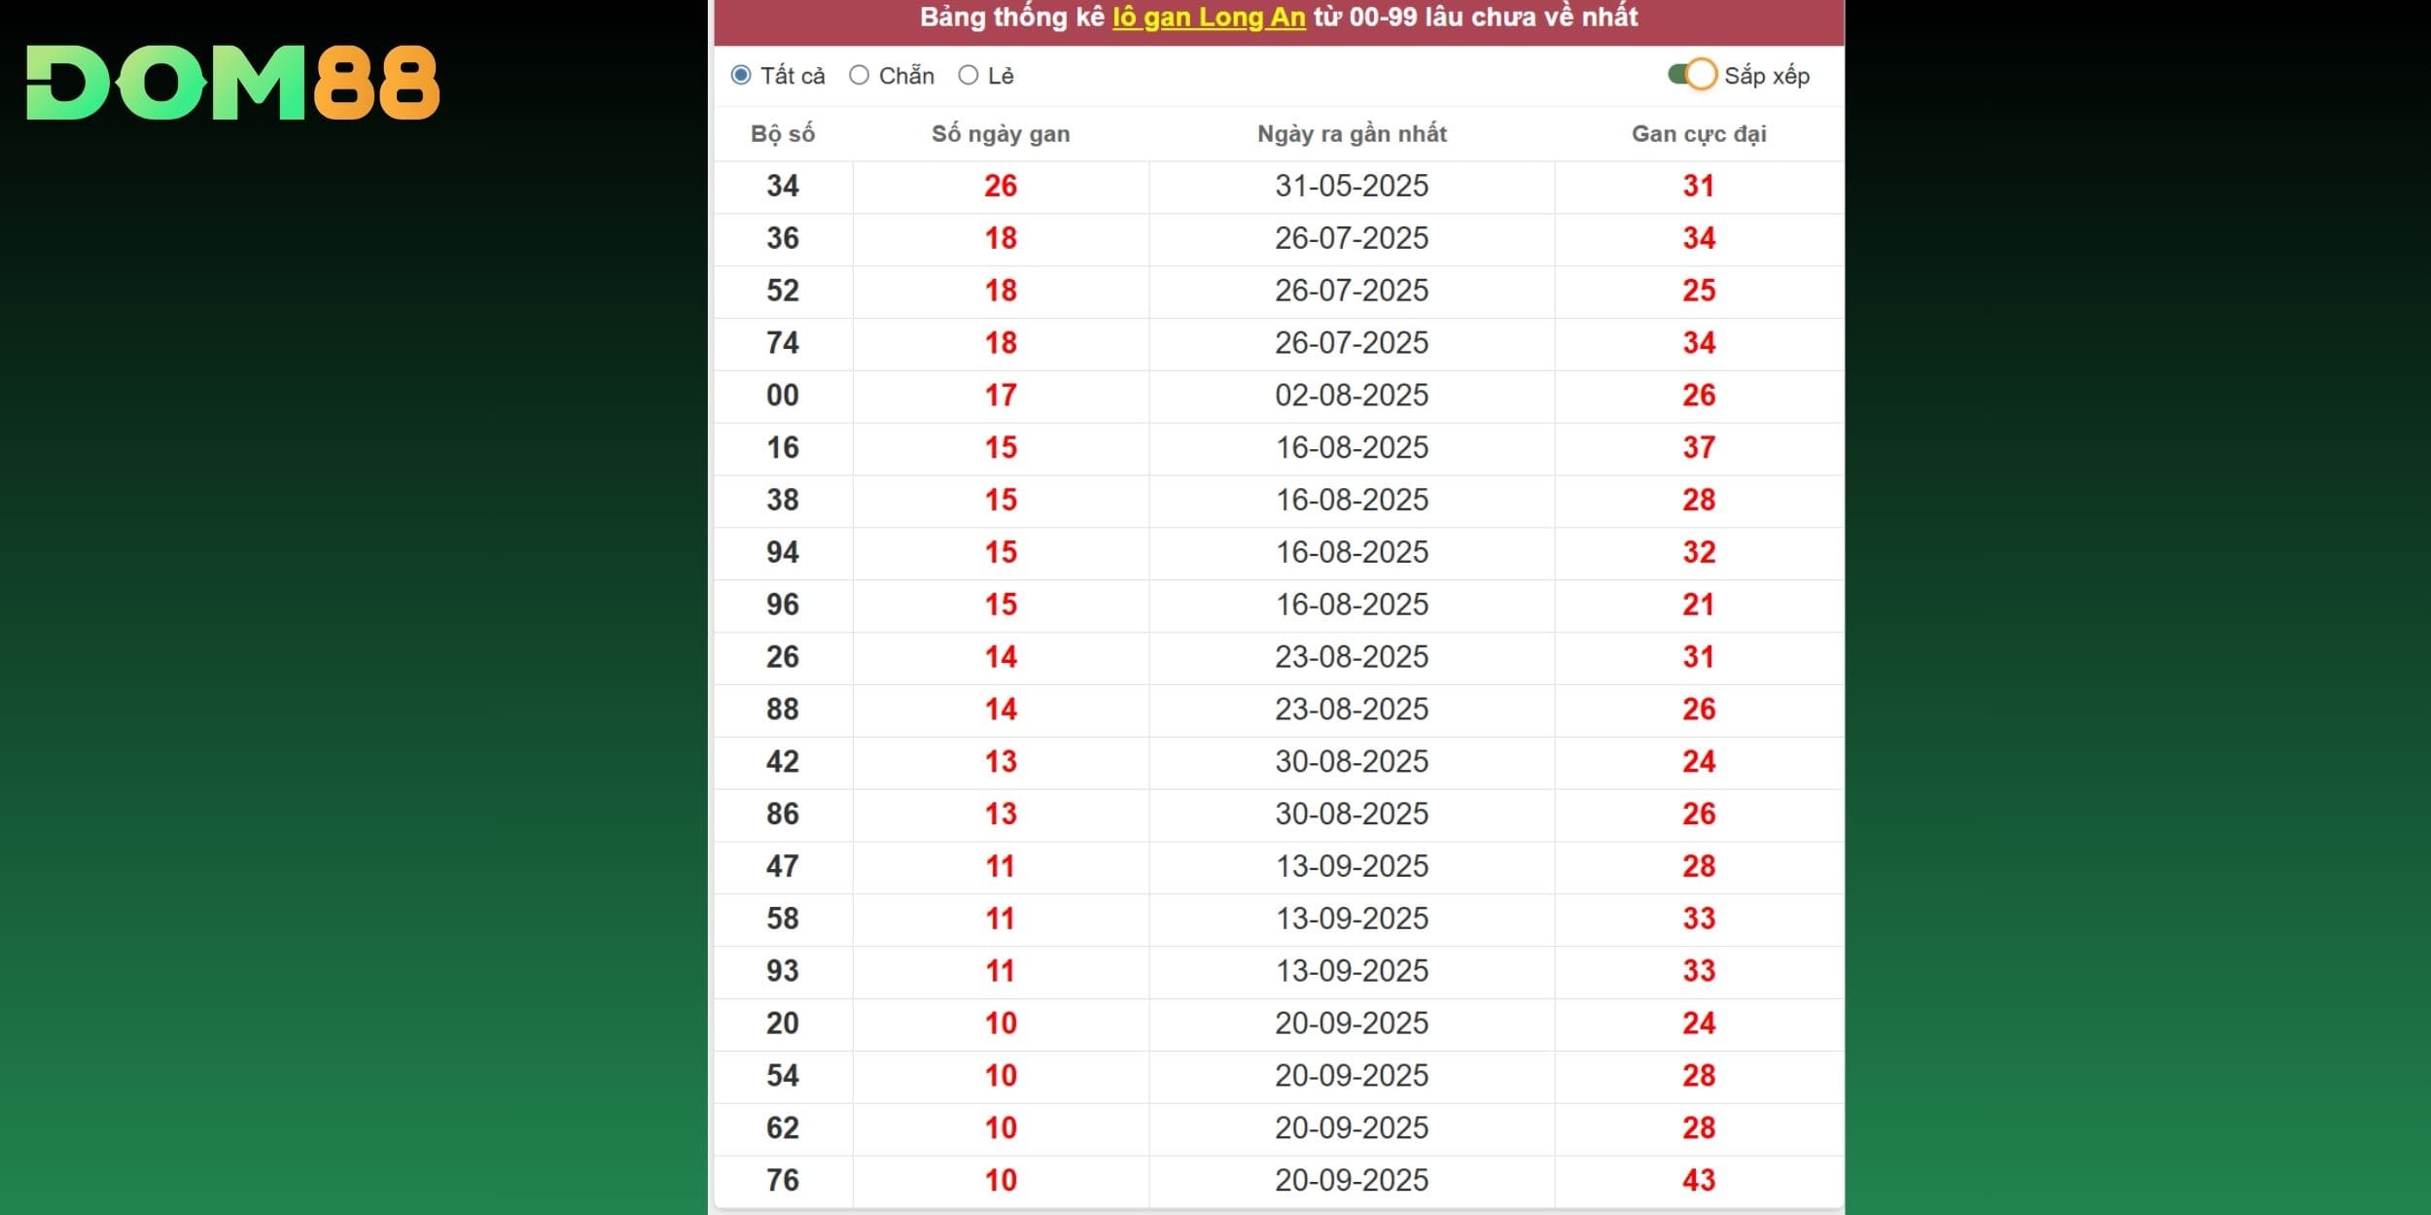Select the 'Chẵn' radio option
The image size is (2431, 1215).
860,75
